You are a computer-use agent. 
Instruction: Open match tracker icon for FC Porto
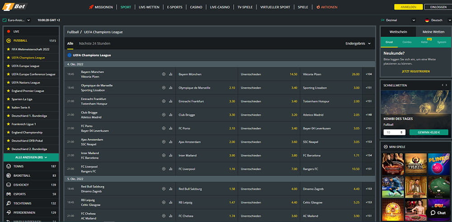[x=164, y=129]
